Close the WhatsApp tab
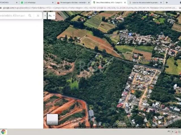Screen dimensions: 181x135 pyautogui.click(x=53, y=3)
